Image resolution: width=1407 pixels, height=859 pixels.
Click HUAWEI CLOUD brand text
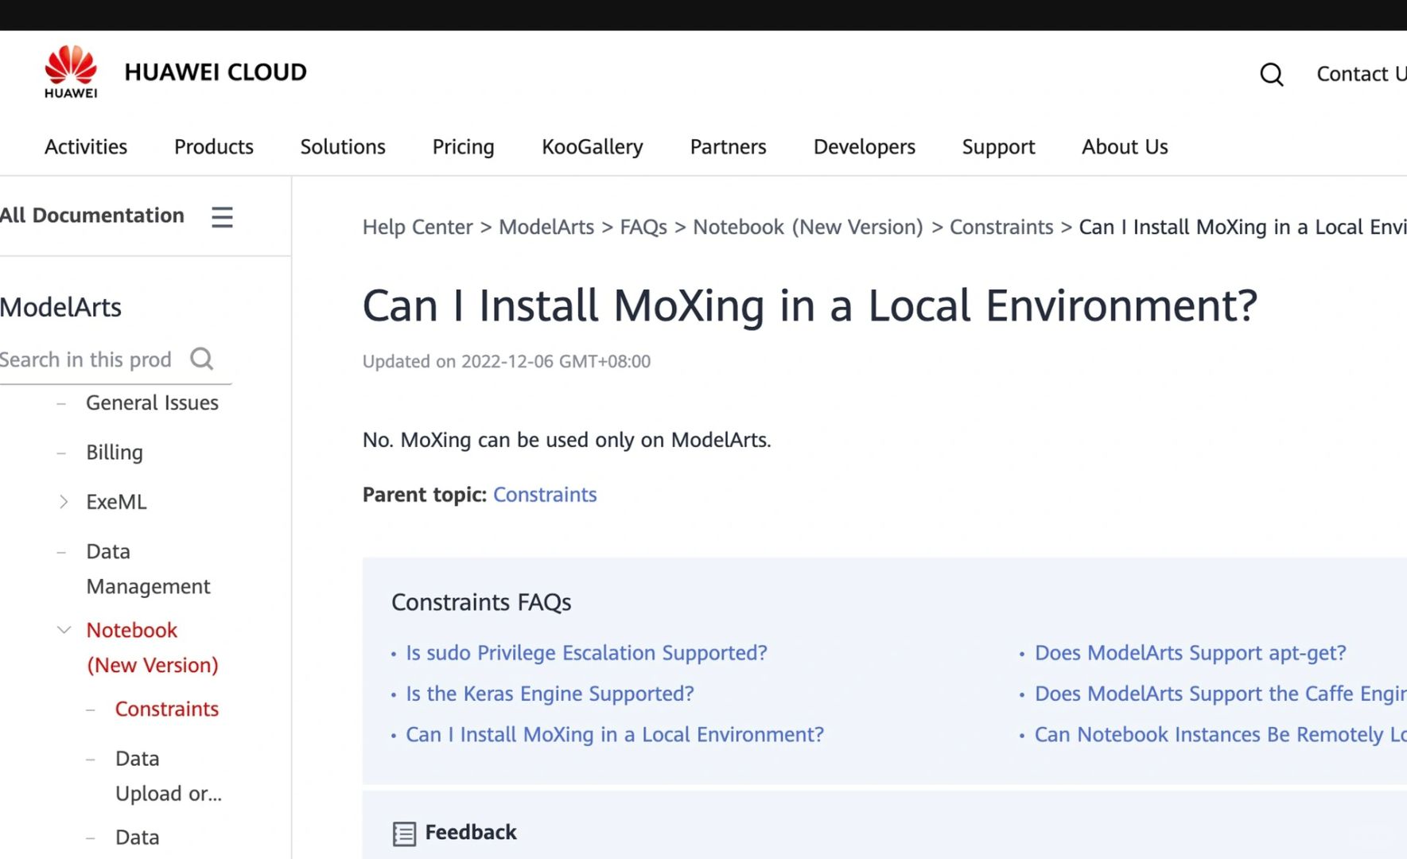(216, 72)
